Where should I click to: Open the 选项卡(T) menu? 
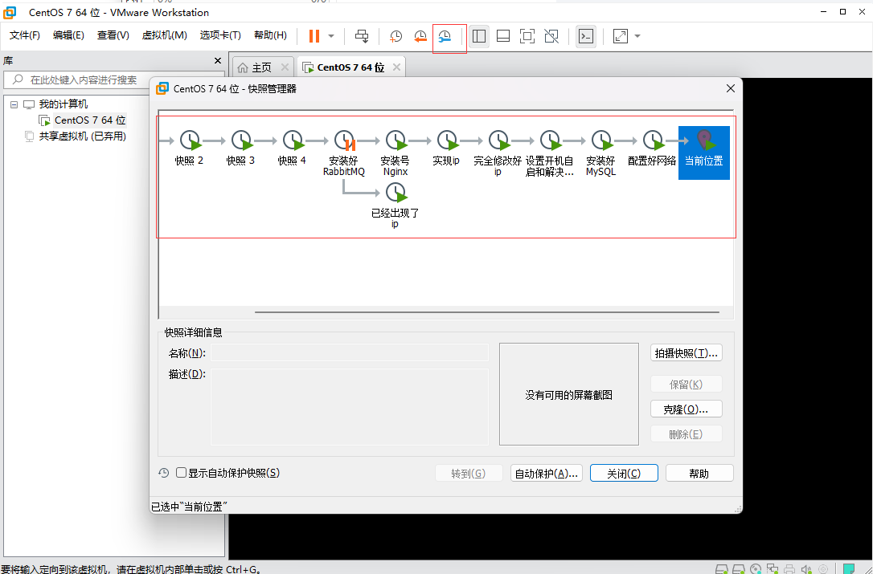pyautogui.click(x=220, y=35)
